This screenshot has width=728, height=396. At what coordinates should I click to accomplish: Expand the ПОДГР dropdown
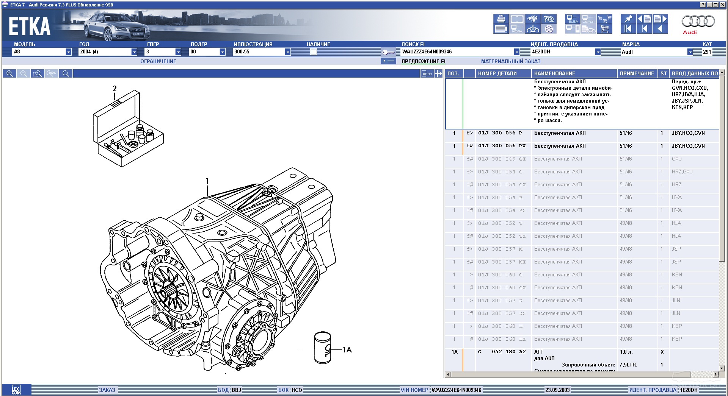coord(223,52)
